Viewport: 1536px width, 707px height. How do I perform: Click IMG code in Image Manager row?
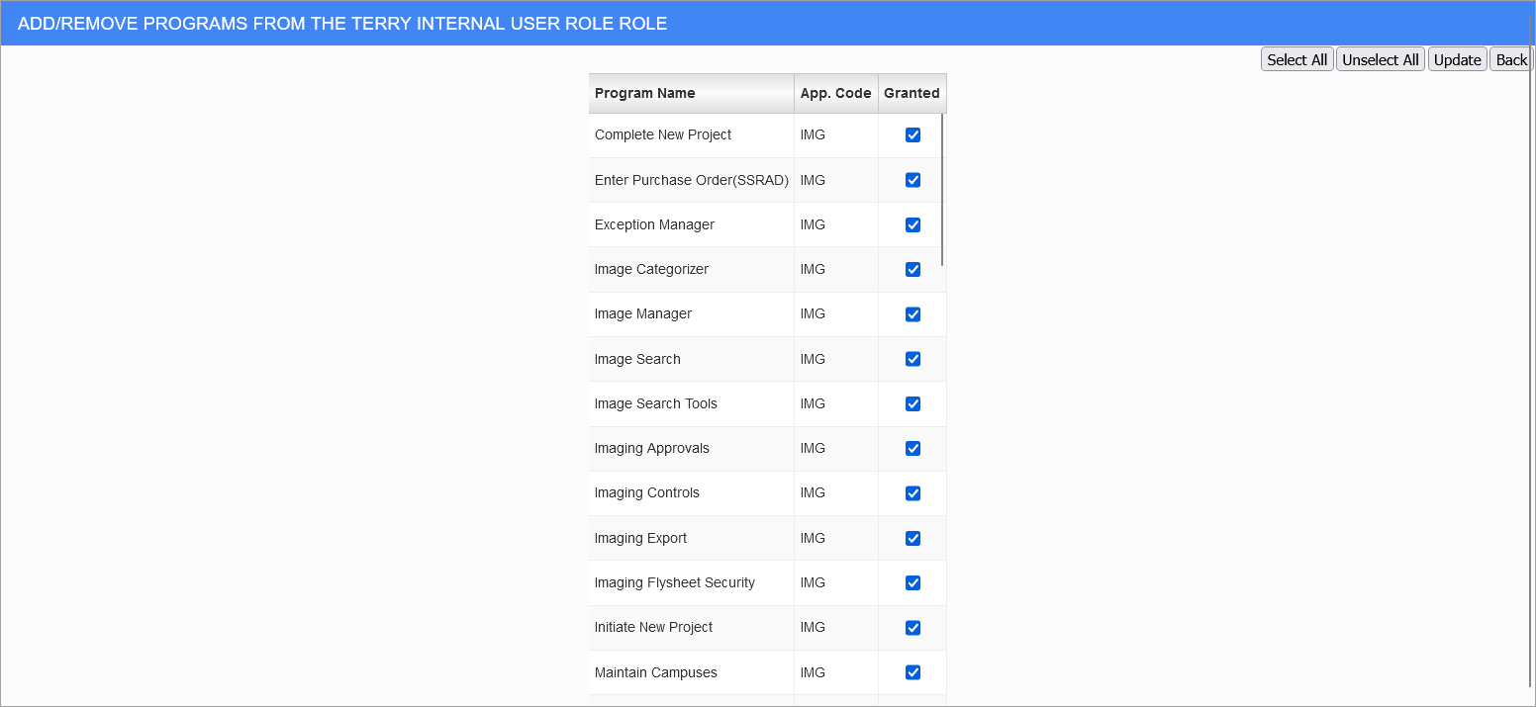[x=813, y=313]
